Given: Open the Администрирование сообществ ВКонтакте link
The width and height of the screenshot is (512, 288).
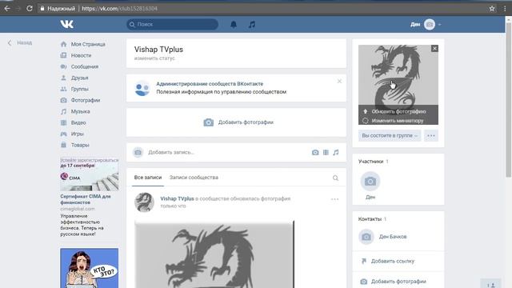Looking at the screenshot, I should 210,84.
